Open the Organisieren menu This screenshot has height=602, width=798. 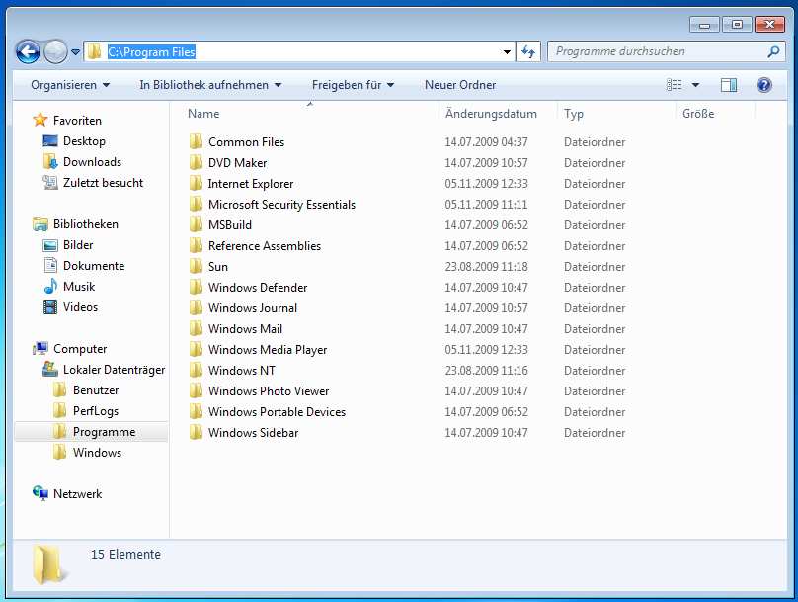coord(70,85)
